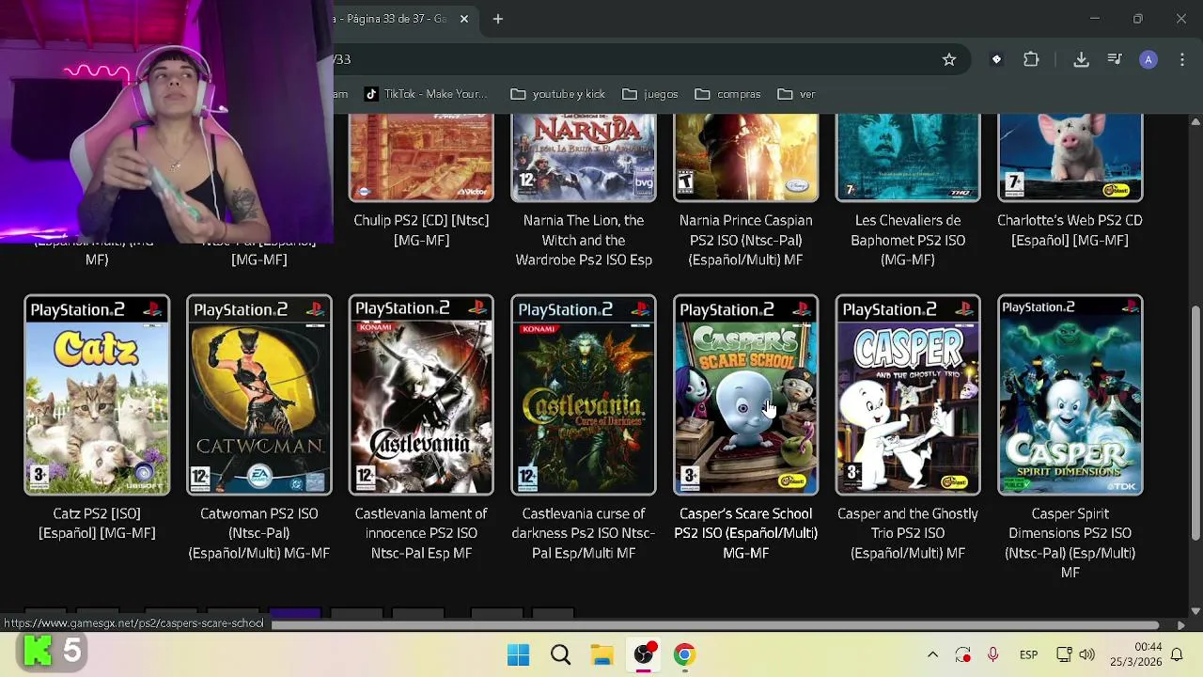Click Castlevania curse of darkness title link

point(584,533)
